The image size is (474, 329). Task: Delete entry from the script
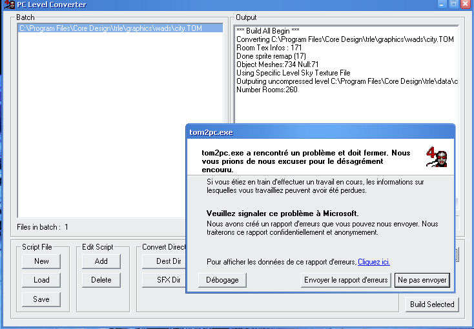click(101, 280)
